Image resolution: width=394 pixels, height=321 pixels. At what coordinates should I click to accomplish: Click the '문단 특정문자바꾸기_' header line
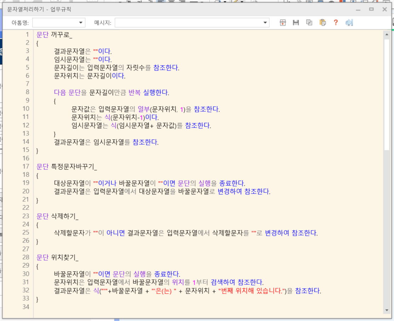(67, 167)
